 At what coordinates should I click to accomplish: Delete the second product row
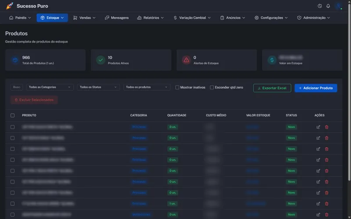[326, 138]
